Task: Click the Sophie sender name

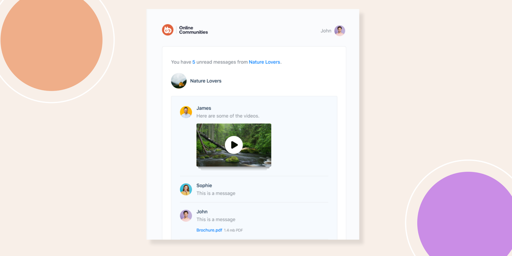Action: pos(204,186)
